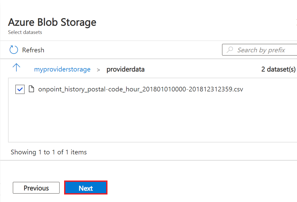
Task: Select the onpoint_history_postal-code_hour CSV file name
Action: pos(140,89)
